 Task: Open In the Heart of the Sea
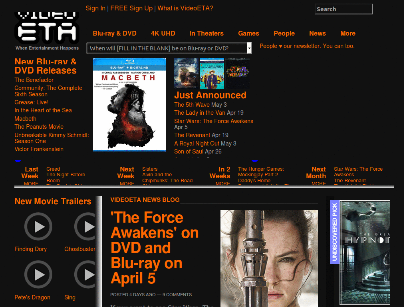(x=43, y=110)
